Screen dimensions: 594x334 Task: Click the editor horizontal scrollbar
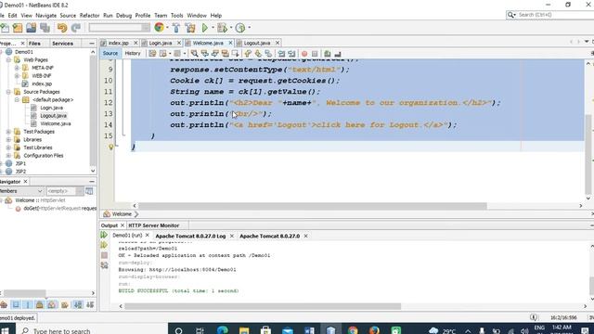pyautogui.click(x=313, y=206)
